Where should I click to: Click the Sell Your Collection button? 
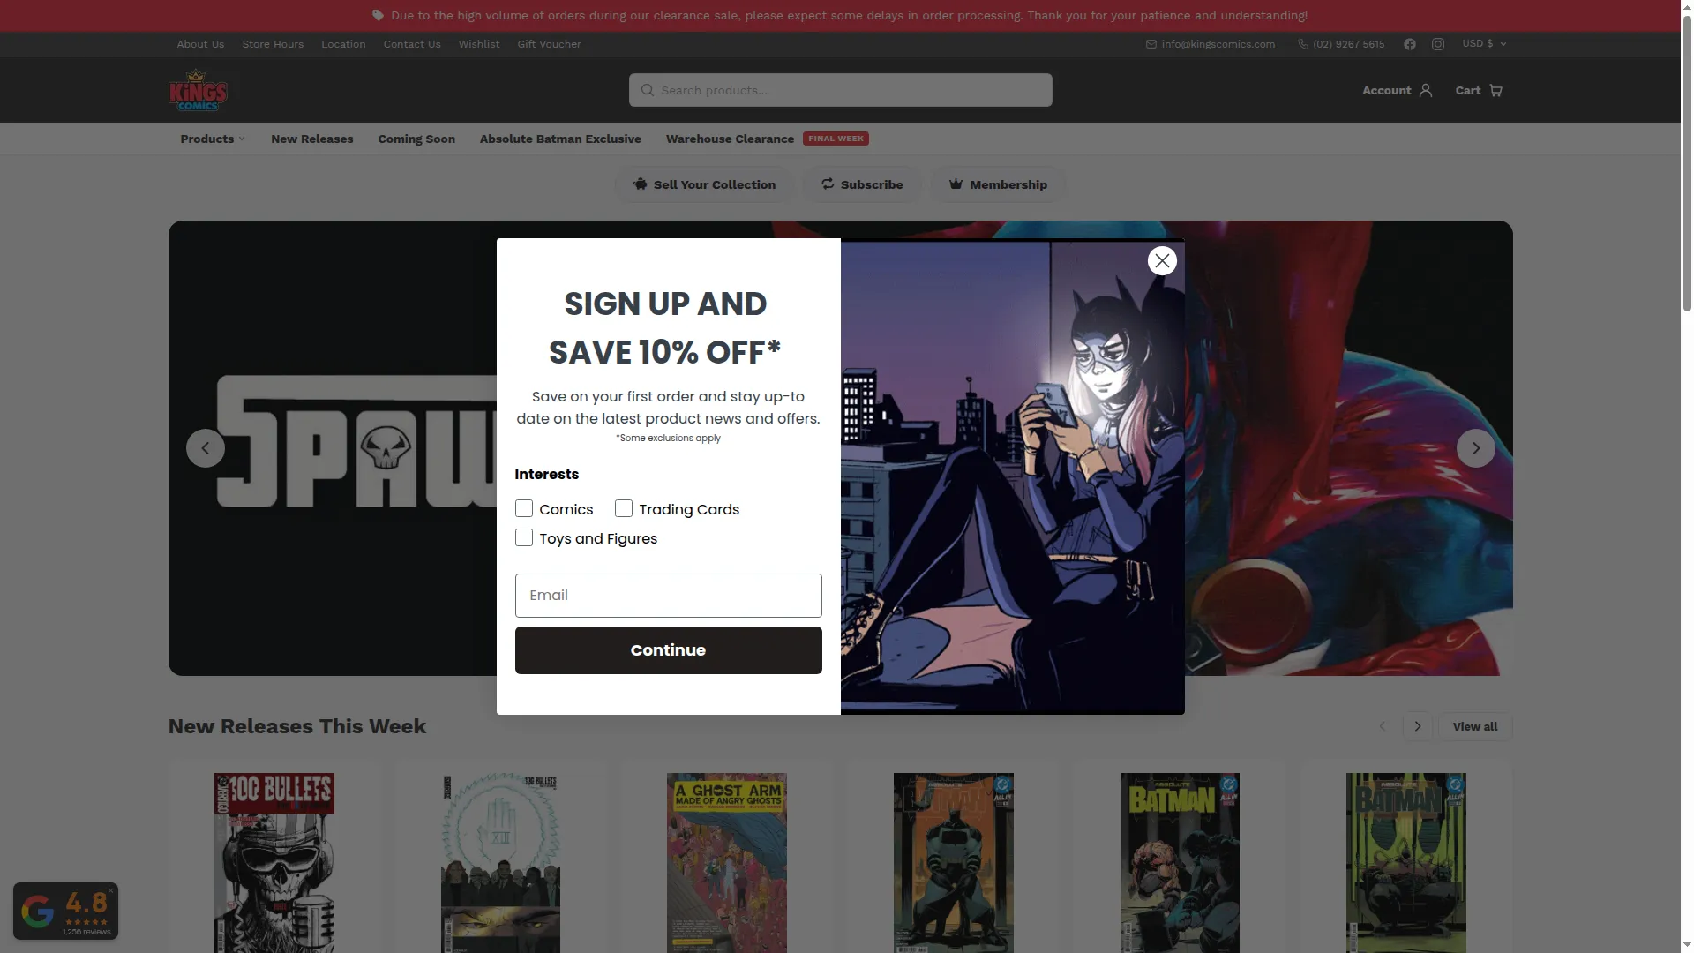tap(704, 184)
